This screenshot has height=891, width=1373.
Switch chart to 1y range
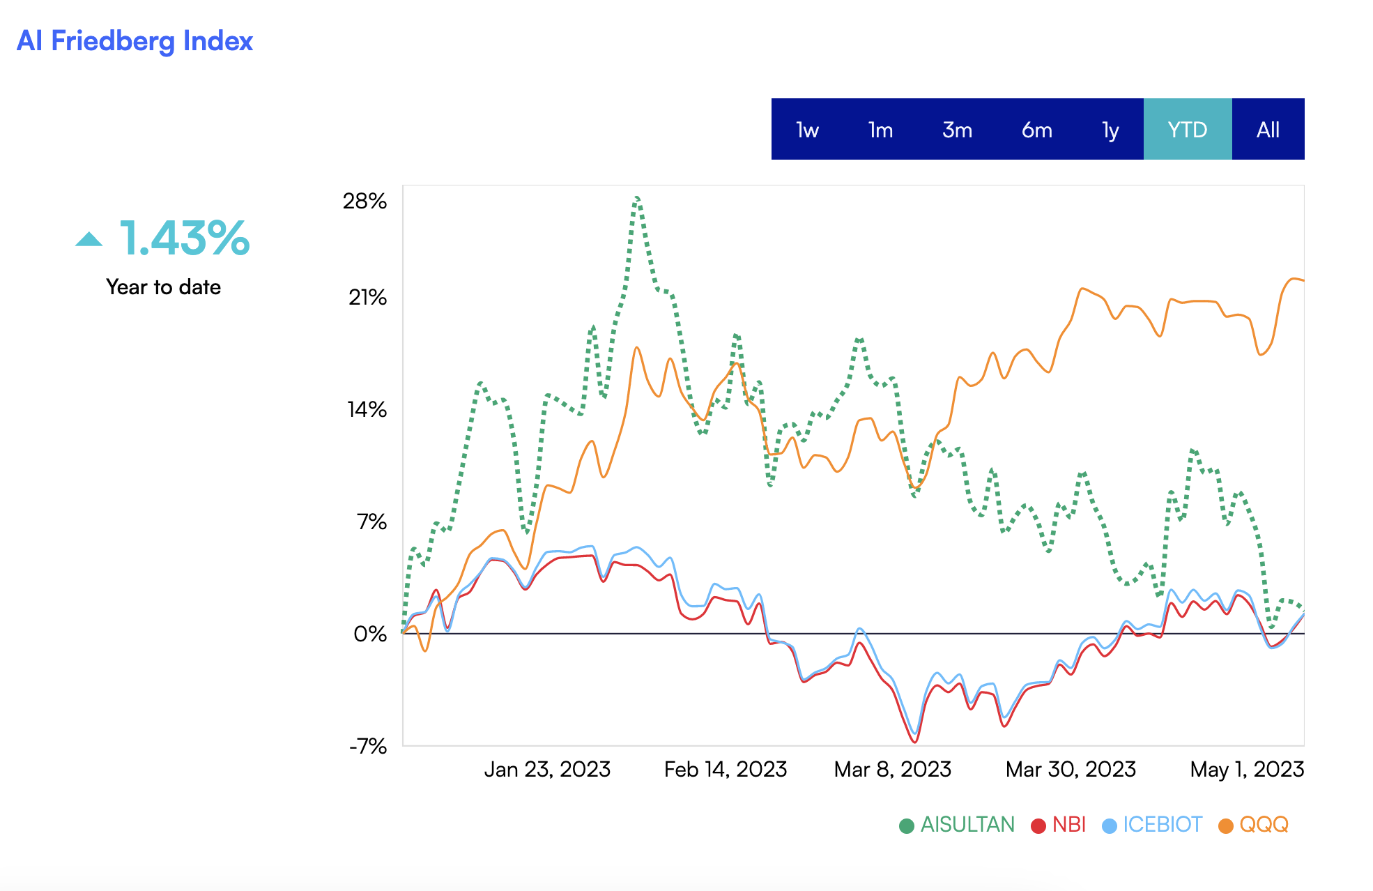coord(1110,130)
